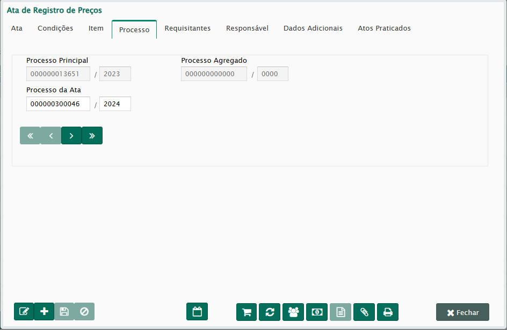Click the paperclip attachment icon

pyautogui.click(x=364, y=312)
